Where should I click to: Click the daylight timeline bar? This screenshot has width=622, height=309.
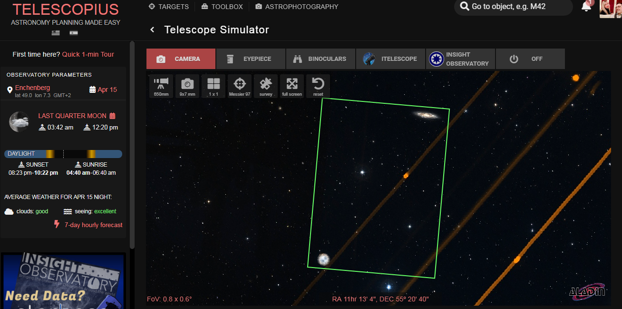(x=63, y=154)
